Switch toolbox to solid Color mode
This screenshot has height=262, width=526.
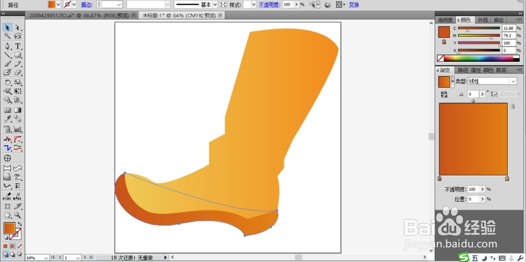click(5, 246)
